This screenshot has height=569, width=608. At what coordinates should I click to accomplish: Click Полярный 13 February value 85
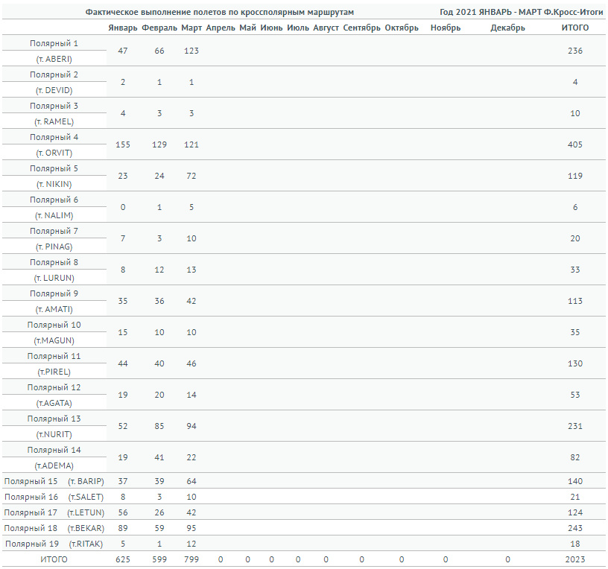(x=159, y=426)
